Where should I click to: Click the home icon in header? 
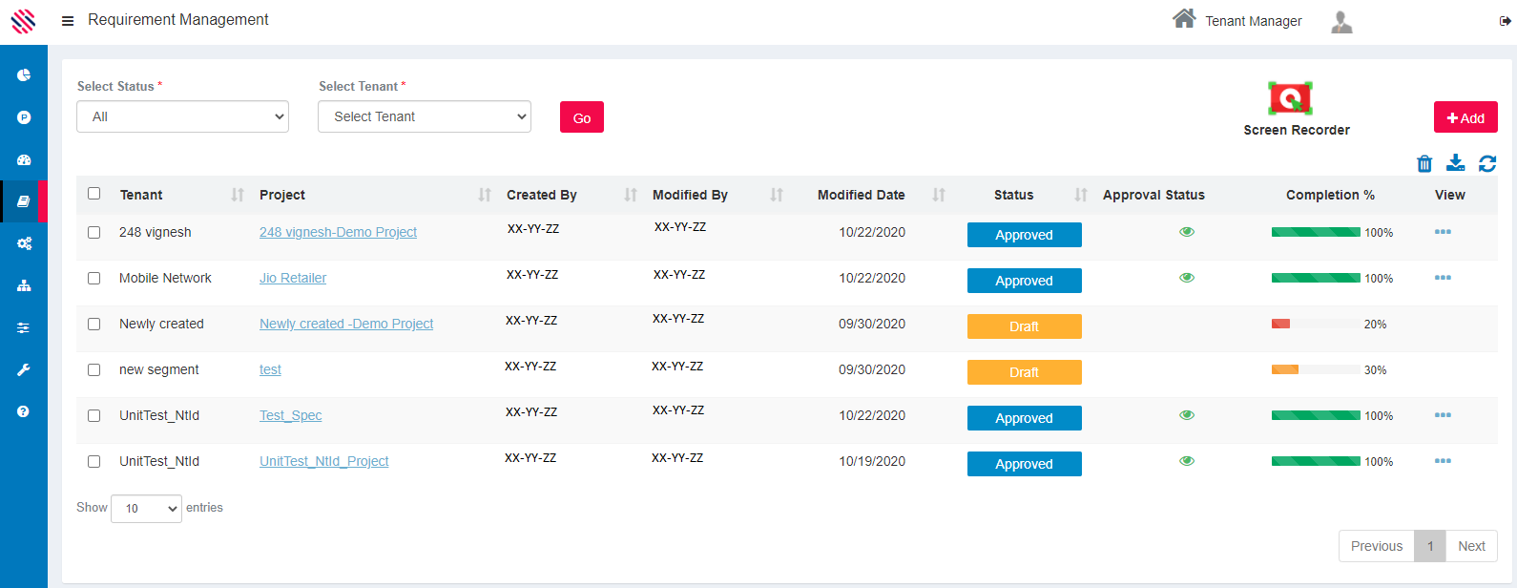(x=1184, y=19)
